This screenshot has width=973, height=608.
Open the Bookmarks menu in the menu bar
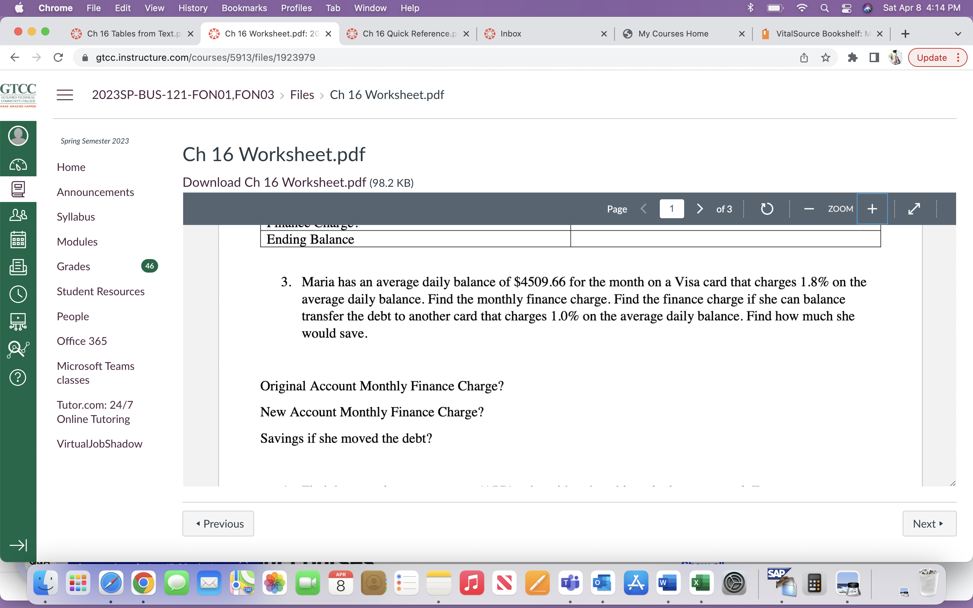[244, 8]
